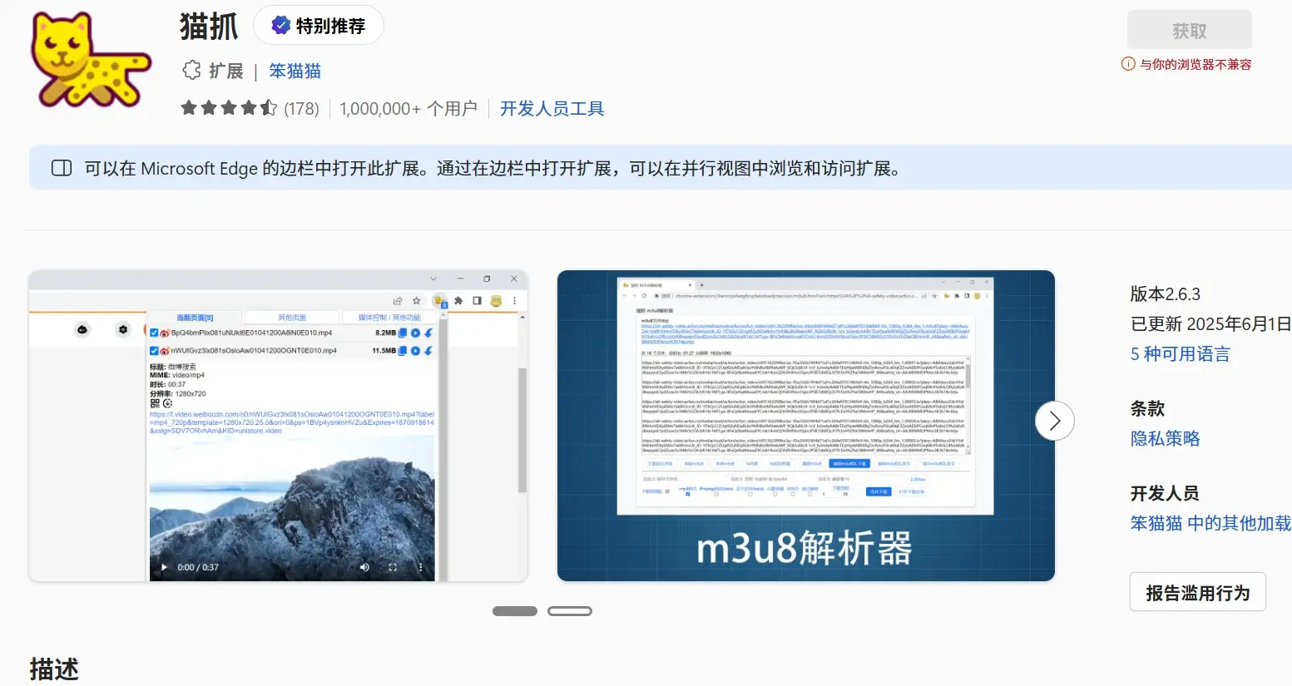Click the 开发人员 heading
The image size is (1292, 686).
(1165, 494)
